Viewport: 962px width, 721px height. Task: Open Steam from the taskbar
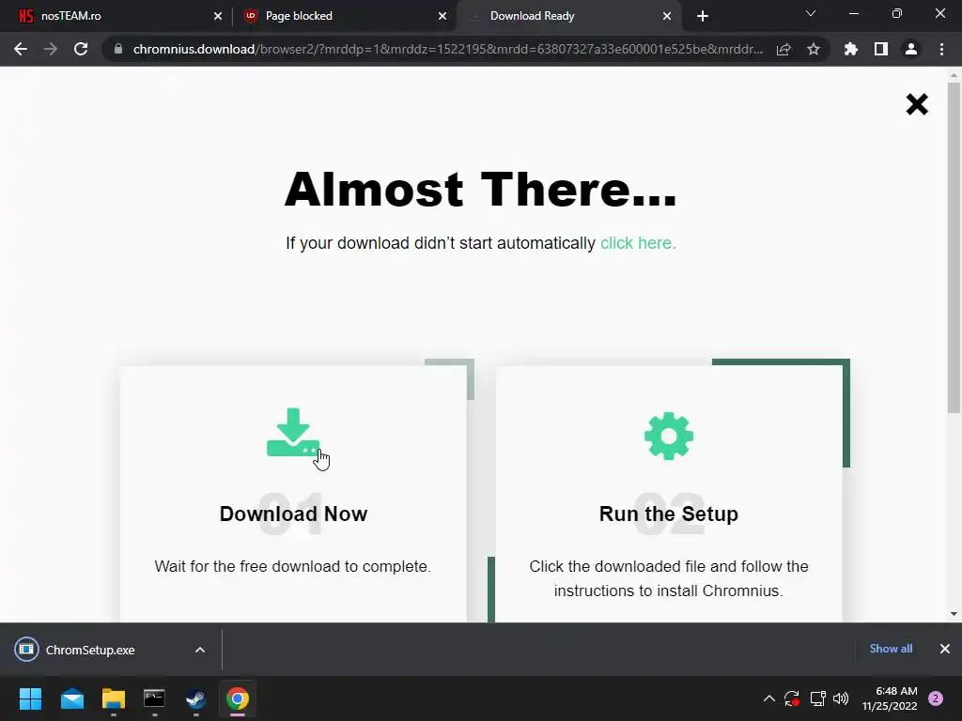(195, 698)
